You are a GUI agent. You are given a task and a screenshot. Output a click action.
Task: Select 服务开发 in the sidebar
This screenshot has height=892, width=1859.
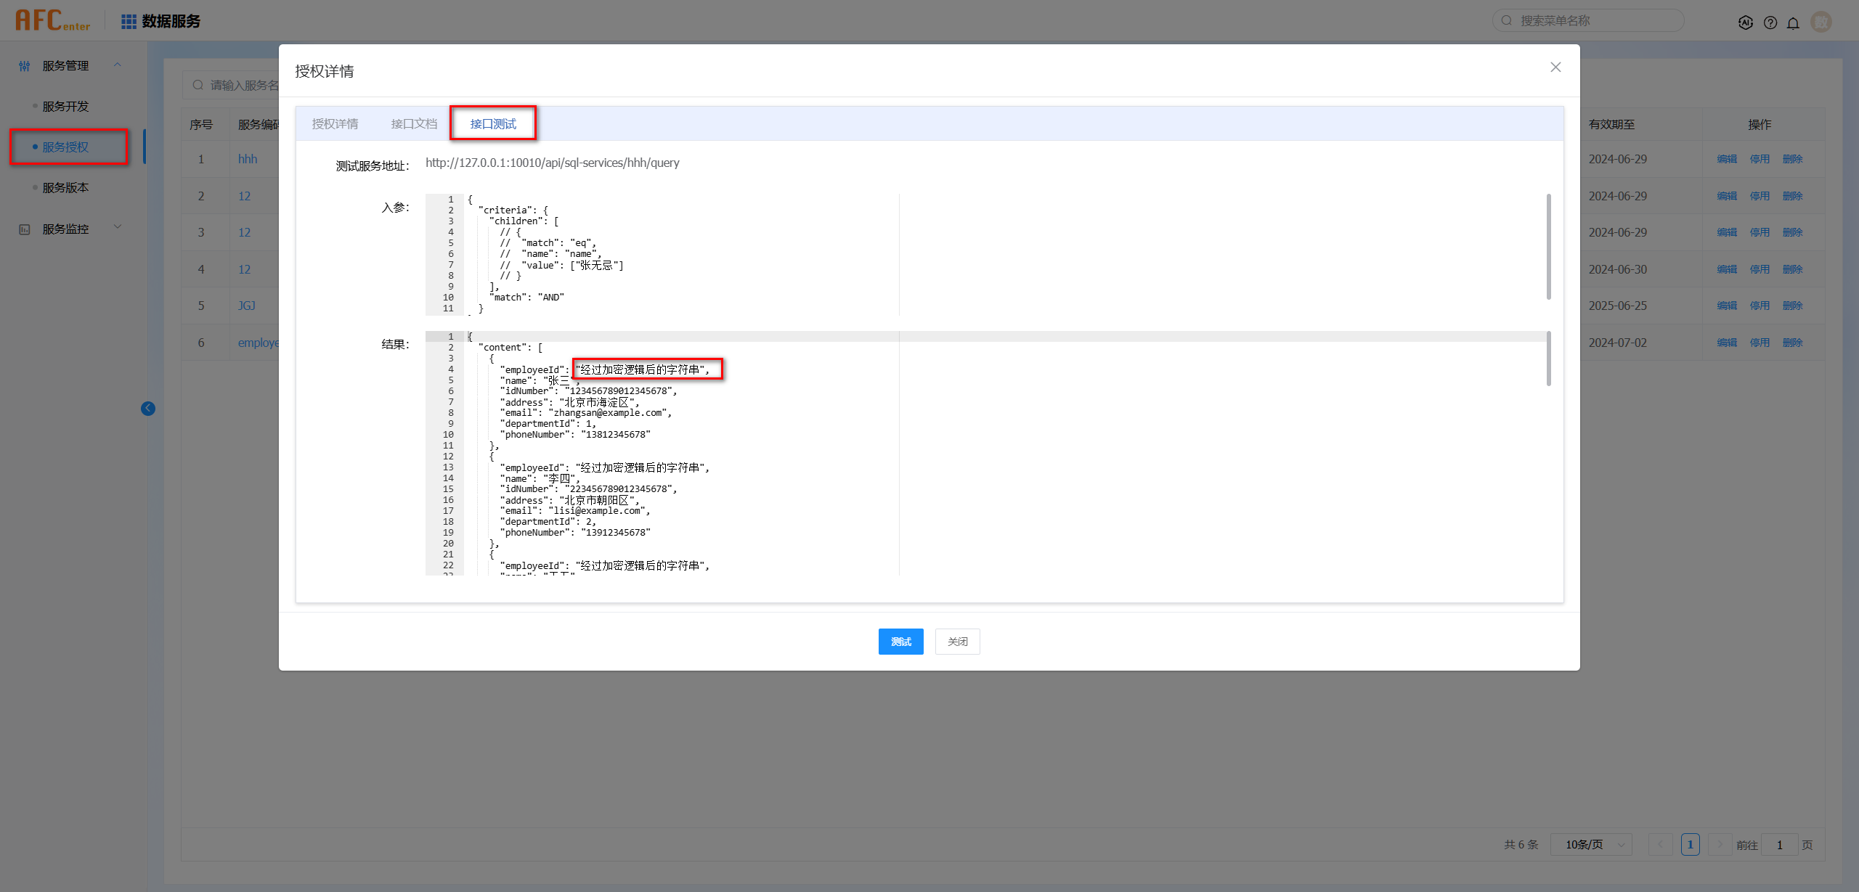[65, 107]
